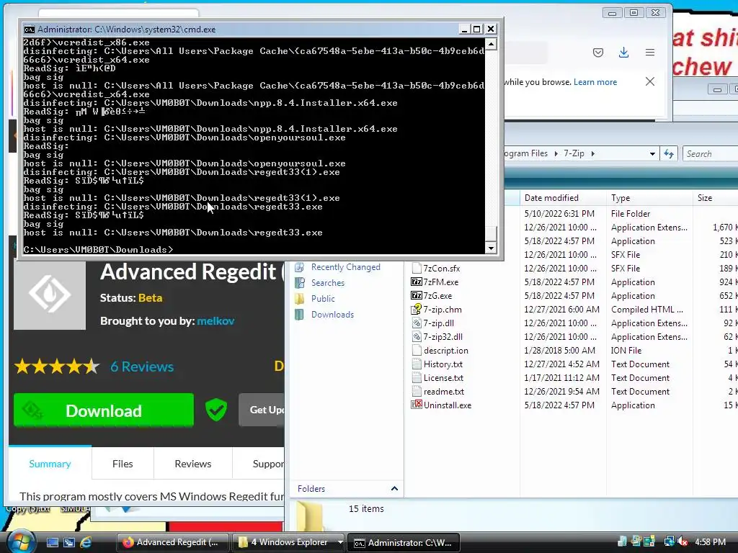Open the 6 Reviews link
Image resolution: width=738 pixels, height=553 pixels.
142,367
